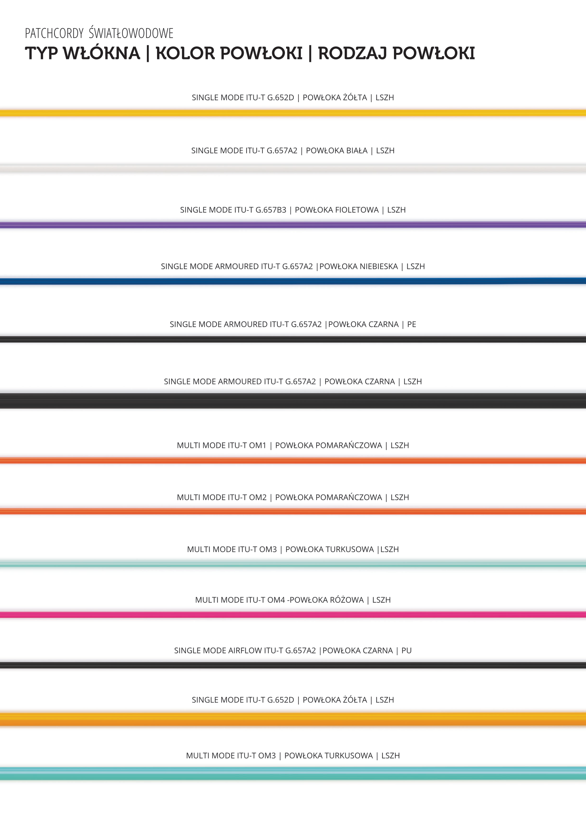The height and width of the screenshot is (829, 586).
Task: Click the thick black armoured LSZH cable
Action: (x=293, y=401)
